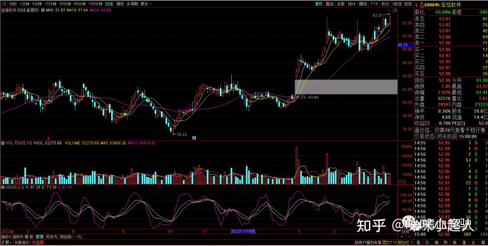Screen dimensions: 488x246
Task: Toggle 复权 price adjustment
Action: 319,4
